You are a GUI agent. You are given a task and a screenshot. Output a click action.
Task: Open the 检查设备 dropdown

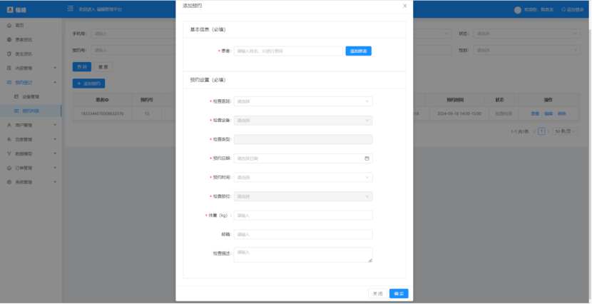303,120
